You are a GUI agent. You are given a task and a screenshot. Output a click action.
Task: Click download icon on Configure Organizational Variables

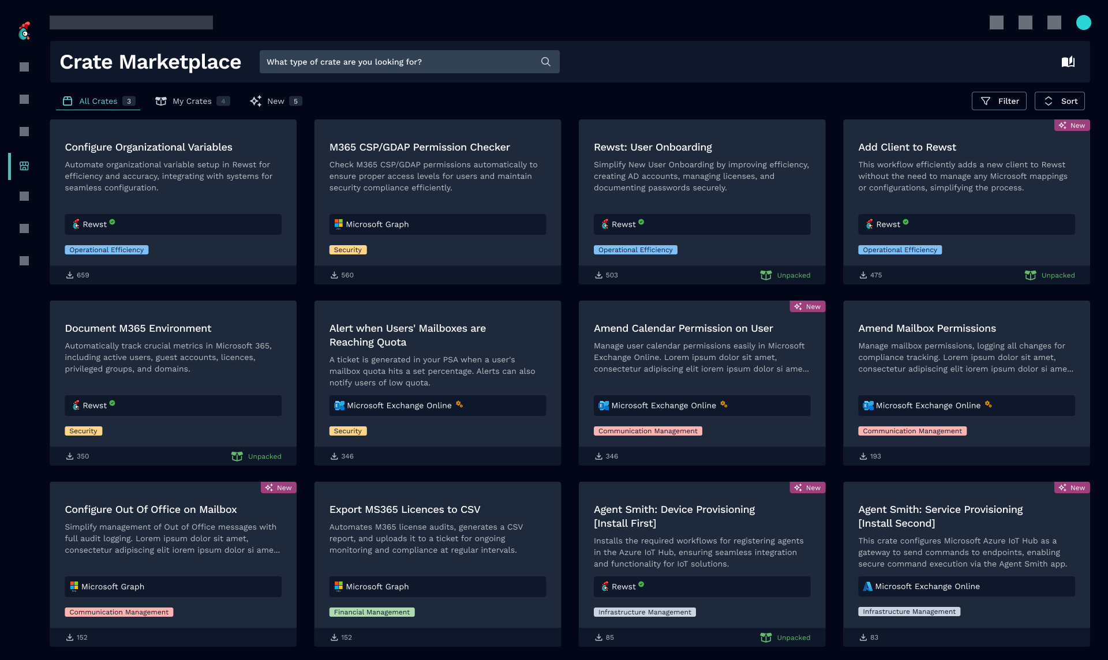(x=70, y=275)
